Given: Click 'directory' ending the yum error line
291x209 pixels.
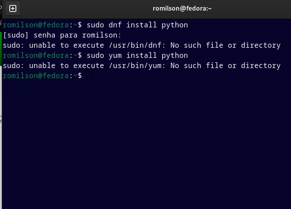Looking at the screenshot, I should pos(261,66).
